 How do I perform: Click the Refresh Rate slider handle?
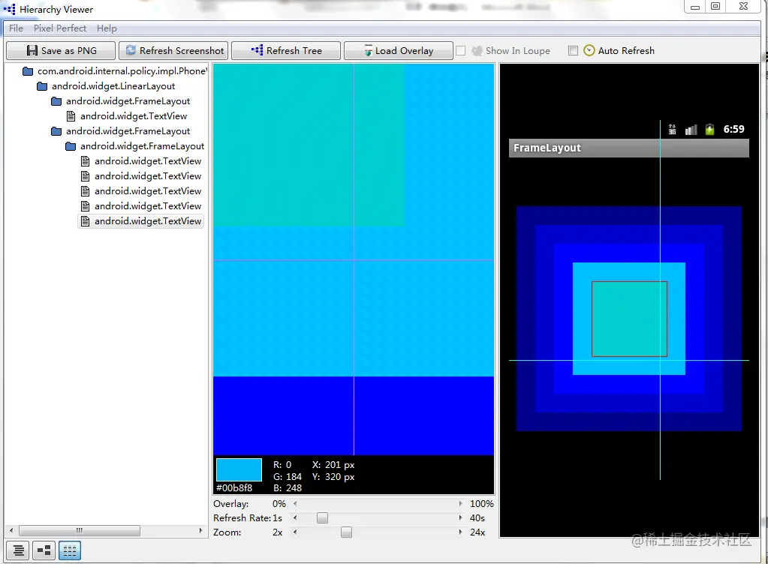(322, 518)
